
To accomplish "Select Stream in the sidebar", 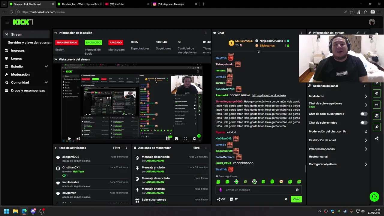I will [x=27, y=34].
